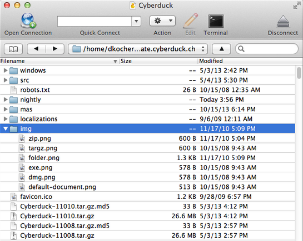Screen dimensions: 303x241
Task: Go forward with the right arrow button
Action: (55, 49)
